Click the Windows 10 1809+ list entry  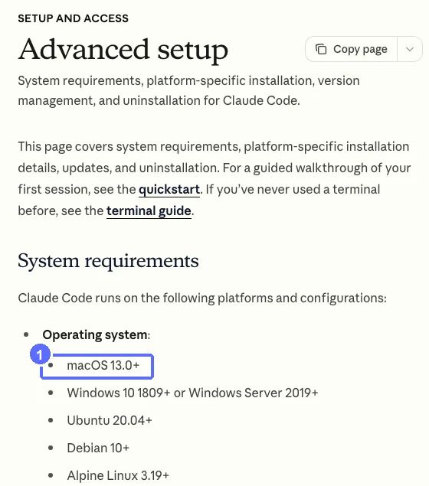pyautogui.click(x=192, y=393)
